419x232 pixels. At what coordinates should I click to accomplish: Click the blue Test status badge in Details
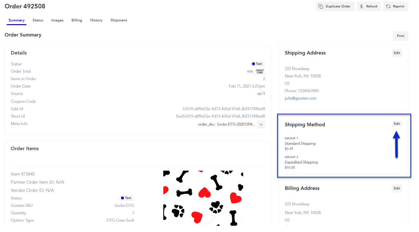coord(257,64)
